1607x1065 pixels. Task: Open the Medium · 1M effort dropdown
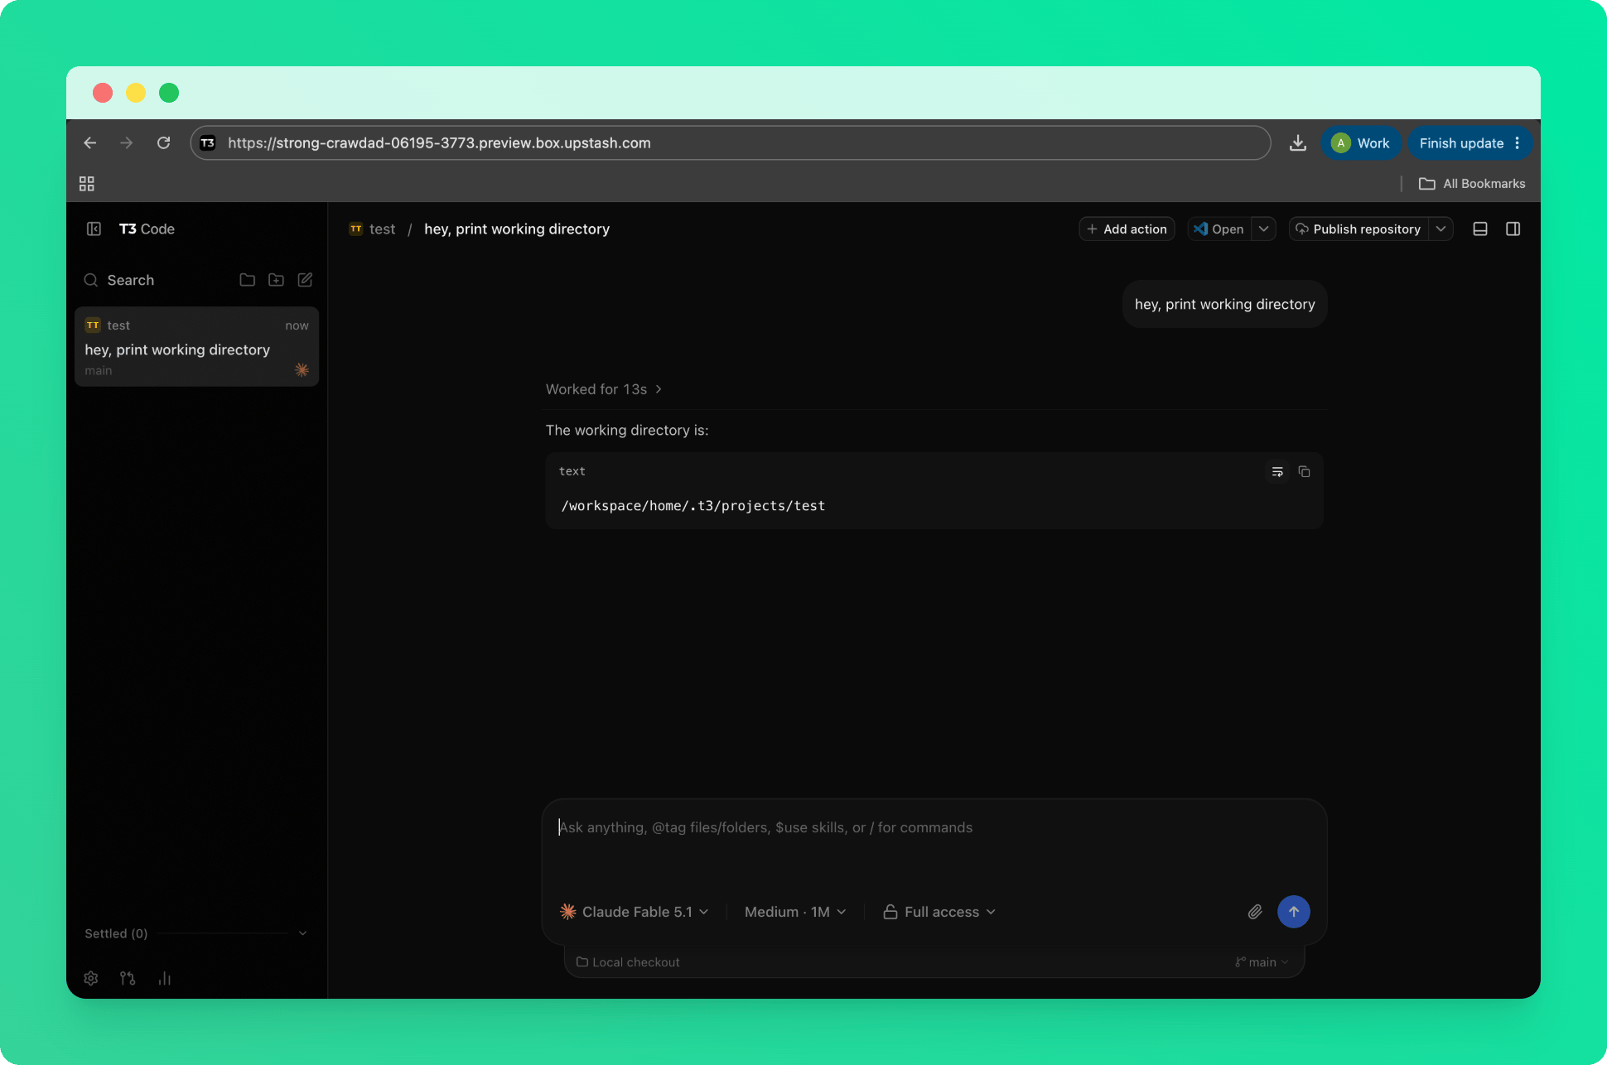(x=795, y=912)
